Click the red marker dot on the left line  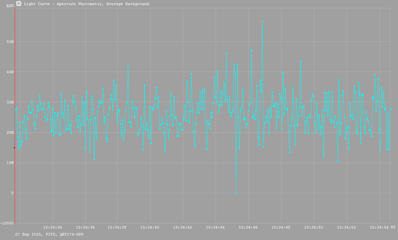14,147
